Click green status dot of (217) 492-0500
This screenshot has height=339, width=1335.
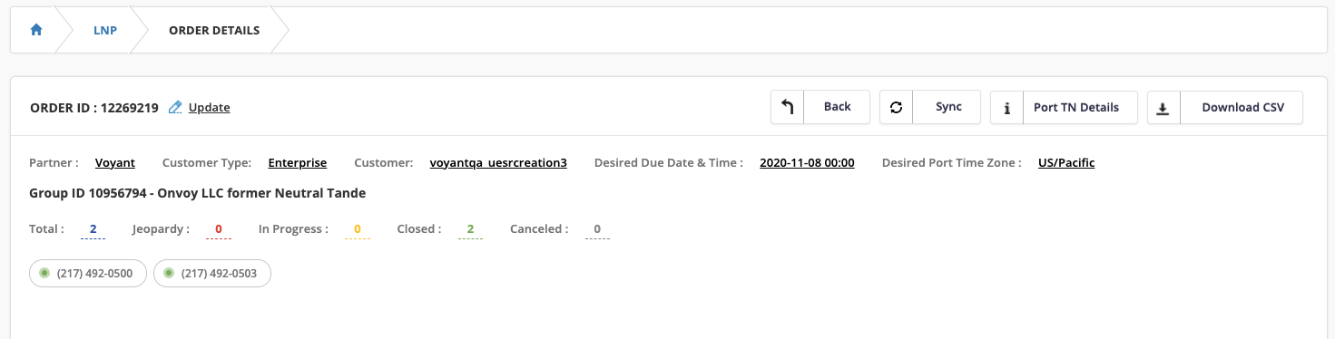(x=44, y=273)
